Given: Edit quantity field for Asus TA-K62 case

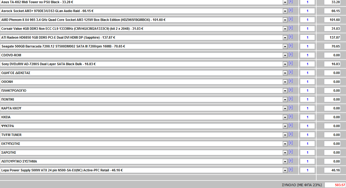Looking at the screenshot, I should point(307,2).
